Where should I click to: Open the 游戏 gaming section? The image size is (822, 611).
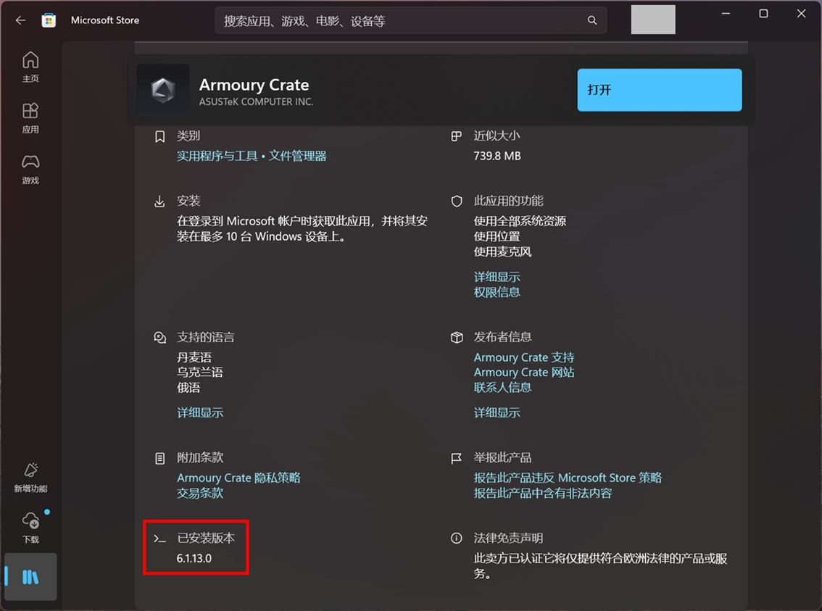(30, 170)
